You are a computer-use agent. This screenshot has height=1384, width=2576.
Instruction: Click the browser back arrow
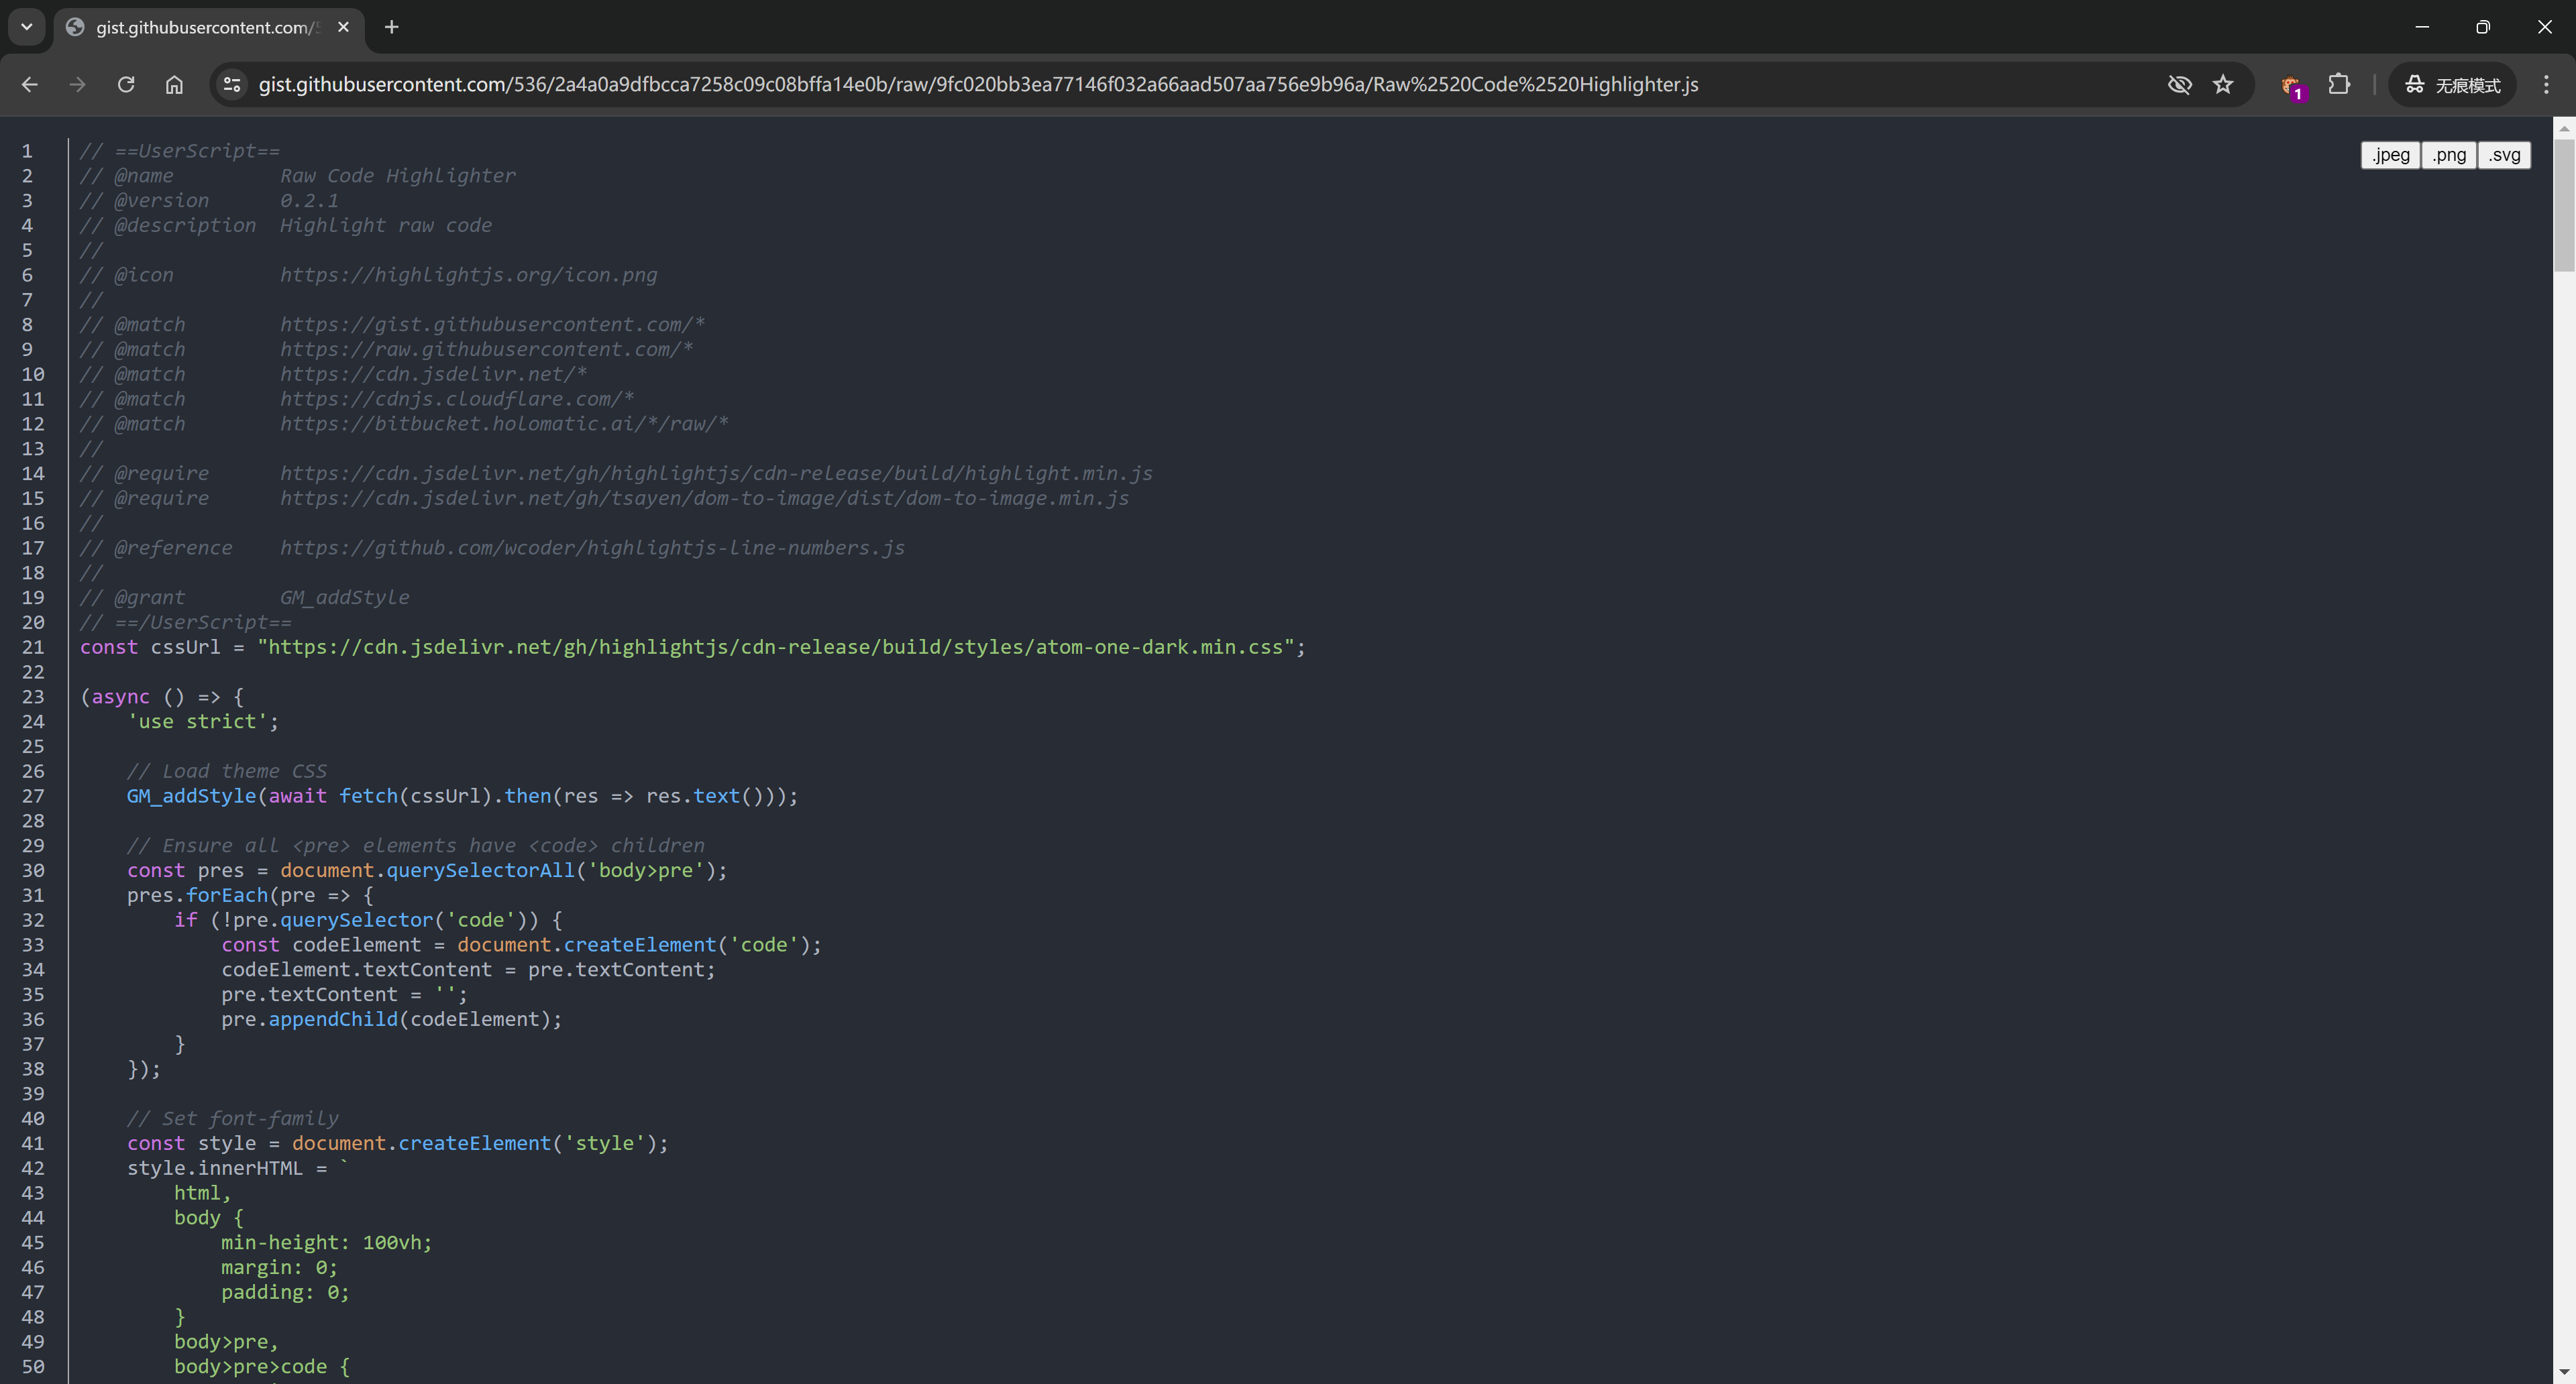point(29,85)
